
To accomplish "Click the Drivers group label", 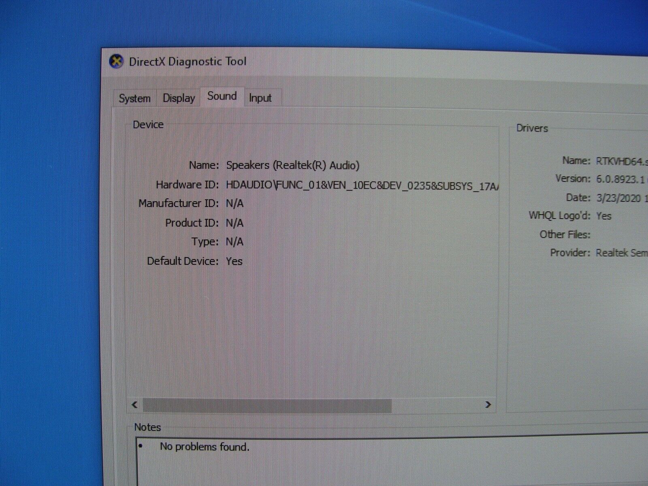I will coord(532,128).
